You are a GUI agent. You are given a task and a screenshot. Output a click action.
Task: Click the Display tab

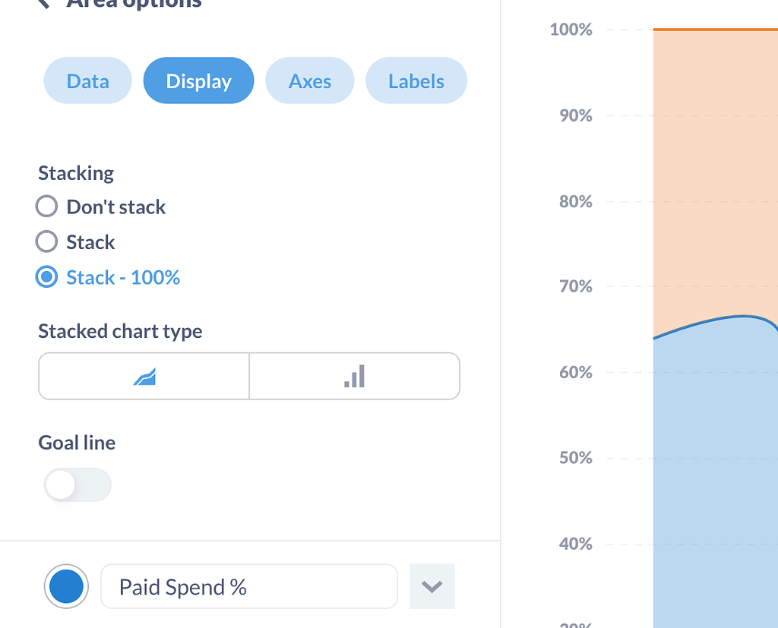pos(198,80)
